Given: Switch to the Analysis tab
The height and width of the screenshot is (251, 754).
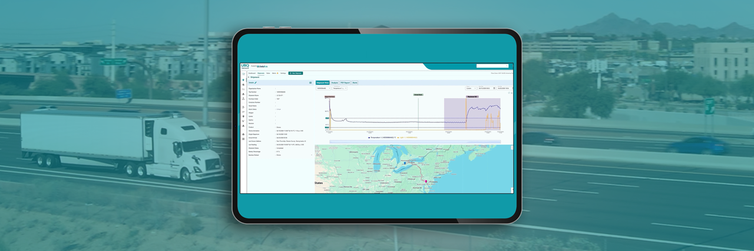Looking at the screenshot, I should tap(335, 83).
